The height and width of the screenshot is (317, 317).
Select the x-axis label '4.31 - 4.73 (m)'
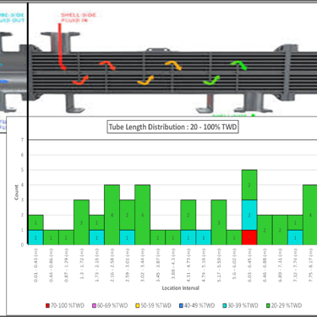(x=189, y=265)
